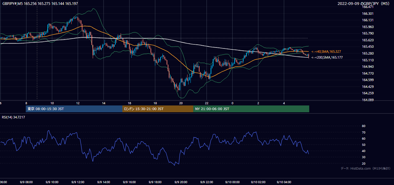Click the 9/9 20:00 time label
Screen dimensions: 394x185
[x=181, y=182]
